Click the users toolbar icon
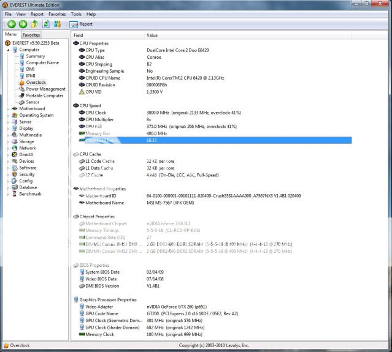The image size is (392, 352). click(57, 24)
